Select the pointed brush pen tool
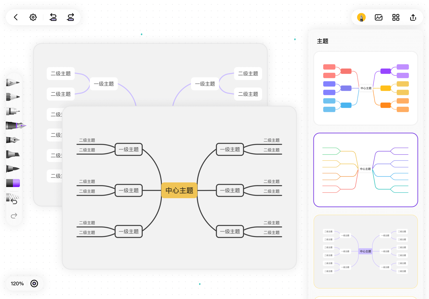This screenshot has height=299, width=429. click(13, 169)
